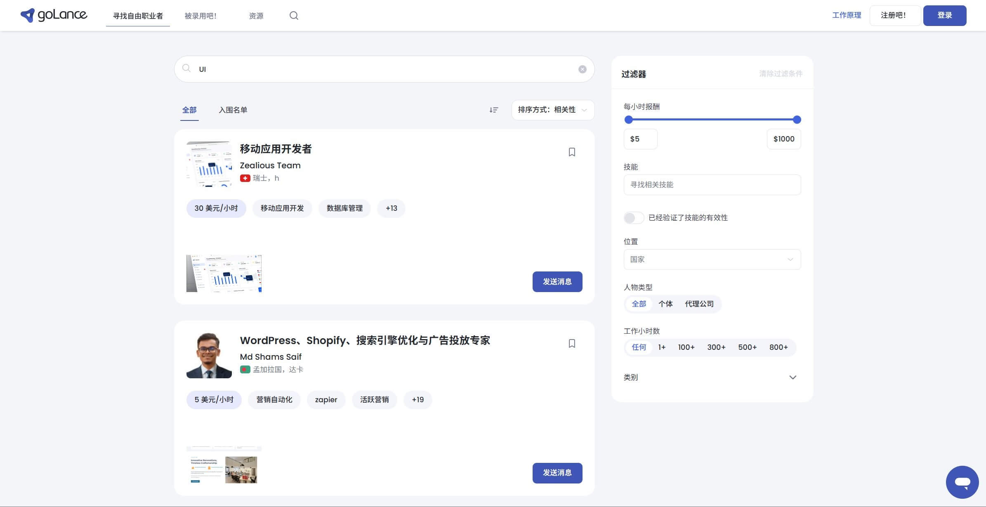Open the WordPress、Shopify expert profile title
Image resolution: width=986 pixels, height=507 pixels.
pos(365,340)
